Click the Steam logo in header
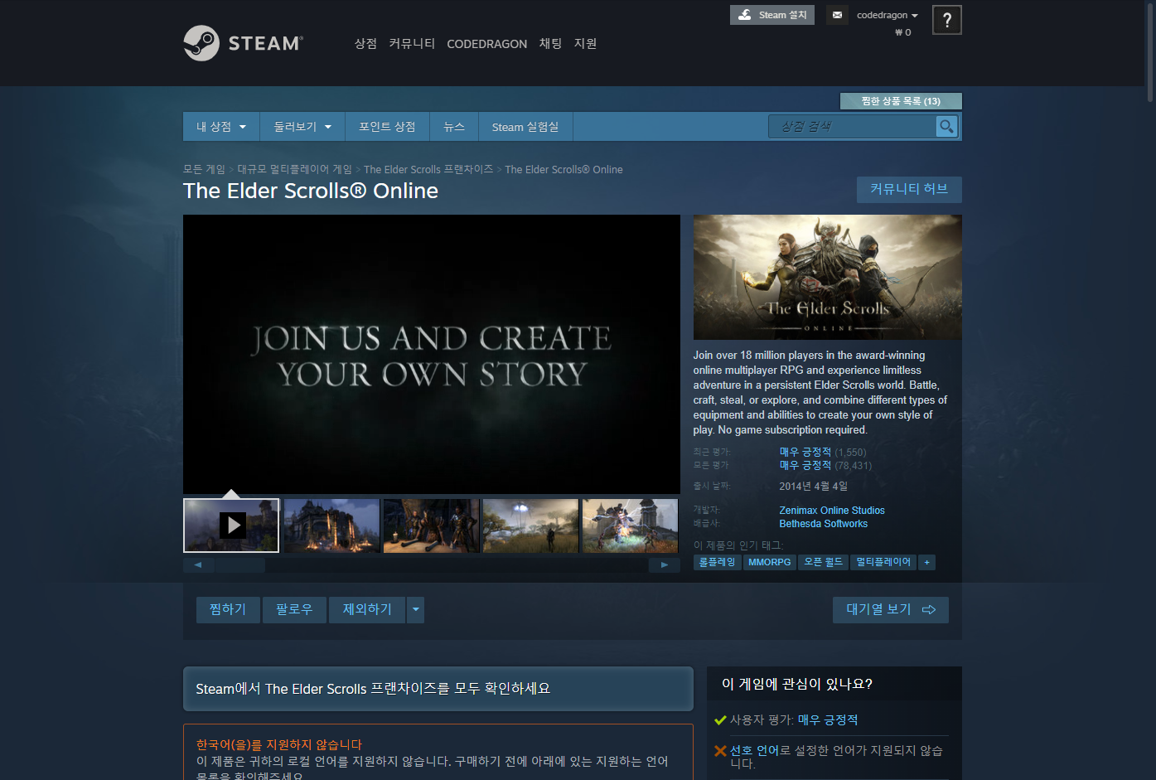The height and width of the screenshot is (780, 1156). tap(243, 43)
